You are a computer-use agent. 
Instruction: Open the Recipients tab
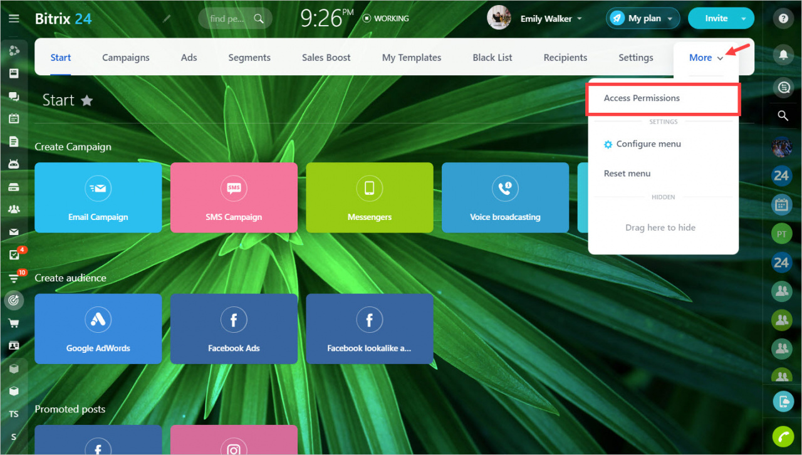(x=565, y=58)
